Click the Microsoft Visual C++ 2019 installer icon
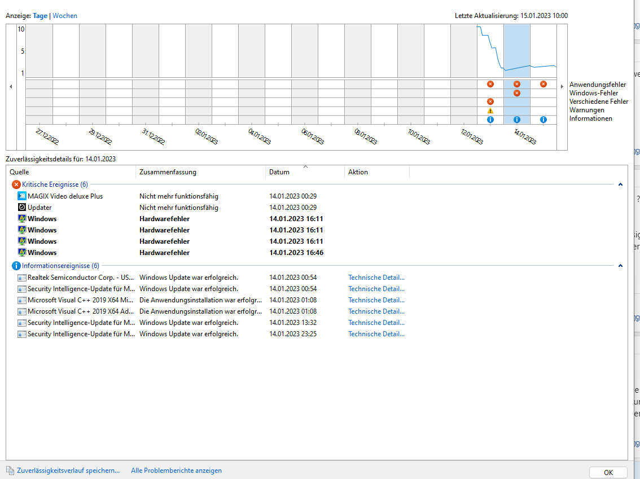This screenshot has width=640, height=479. pos(23,300)
